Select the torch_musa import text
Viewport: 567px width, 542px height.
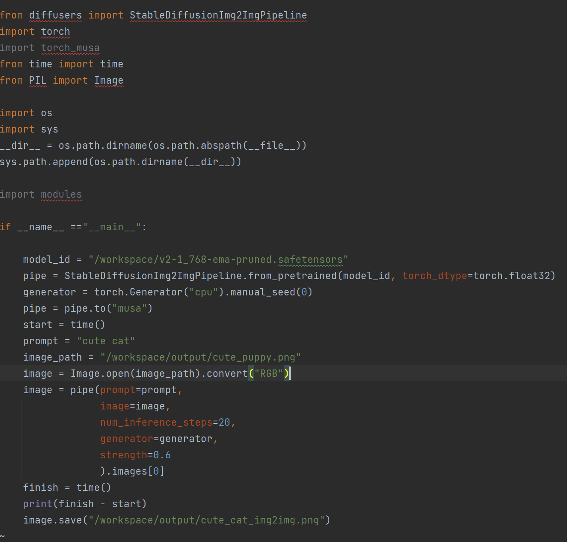pyautogui.click(x=70, y=47)
